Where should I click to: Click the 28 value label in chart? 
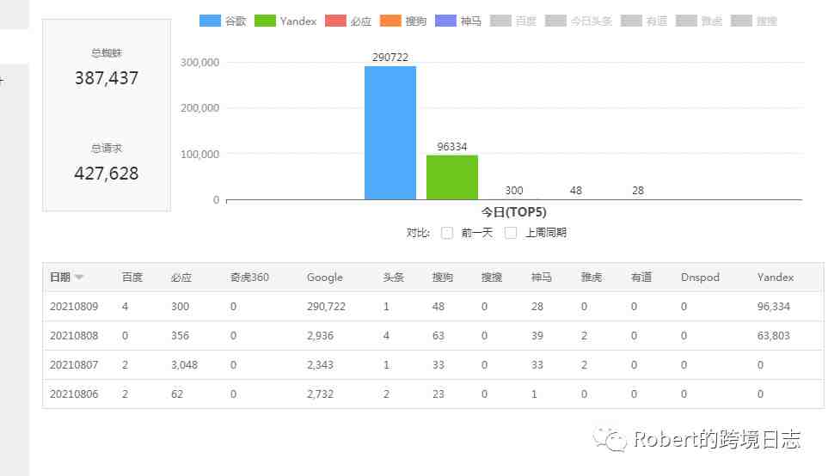(638, 191)
